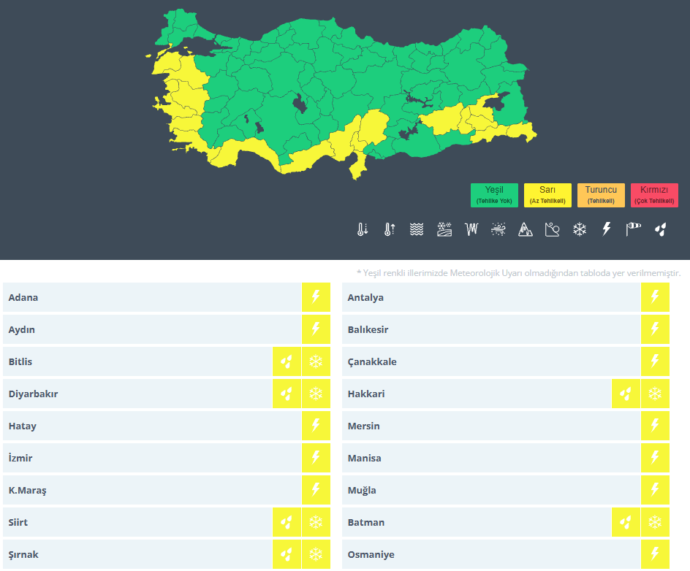Click the green Yeşil legend swatch
This screenshot has height=571, width=690.
coord(494,195)
